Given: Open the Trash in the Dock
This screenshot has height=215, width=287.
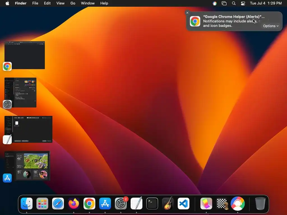Looking at the screenshot, I should (x=260, y=204).
